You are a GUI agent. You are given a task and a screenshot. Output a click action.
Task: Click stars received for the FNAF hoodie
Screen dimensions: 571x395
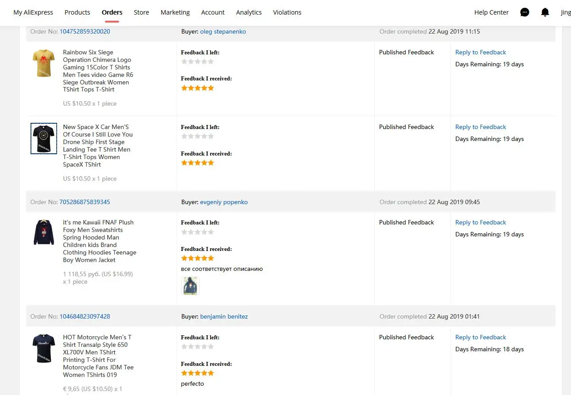point(197,258)
